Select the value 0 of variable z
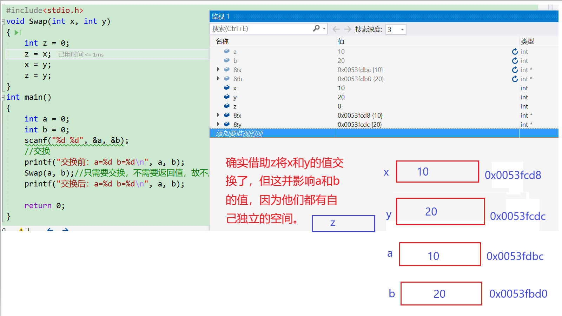The image size is (562, 316). pos(339,106)
